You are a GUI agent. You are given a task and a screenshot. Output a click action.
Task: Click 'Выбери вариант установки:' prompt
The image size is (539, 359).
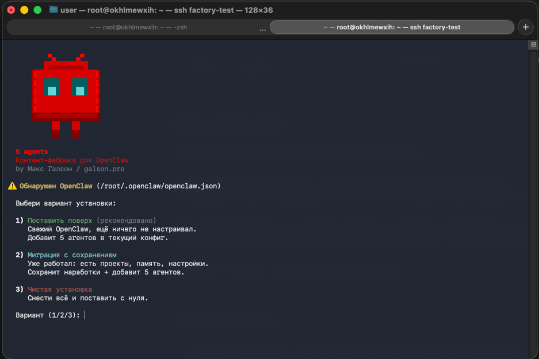[66, 203]
